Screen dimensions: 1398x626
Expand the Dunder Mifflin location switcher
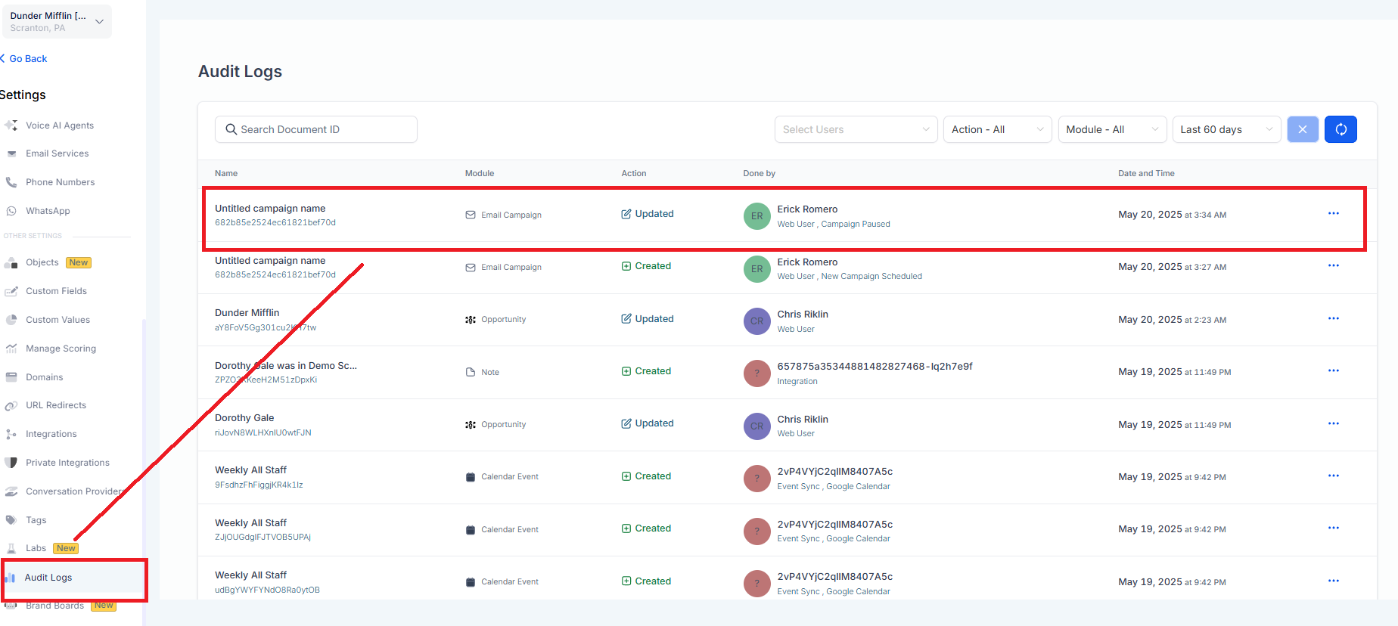(57, 21)
